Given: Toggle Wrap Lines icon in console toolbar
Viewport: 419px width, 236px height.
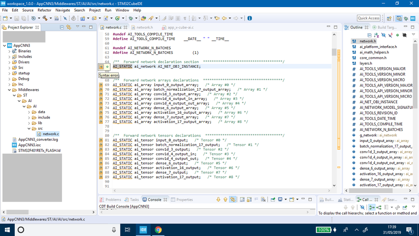Looking at the screenshot, I should pyautogui.click(x=256, y=199).
